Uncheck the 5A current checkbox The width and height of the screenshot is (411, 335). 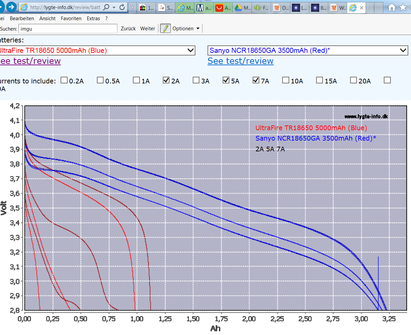click(226, 80)
